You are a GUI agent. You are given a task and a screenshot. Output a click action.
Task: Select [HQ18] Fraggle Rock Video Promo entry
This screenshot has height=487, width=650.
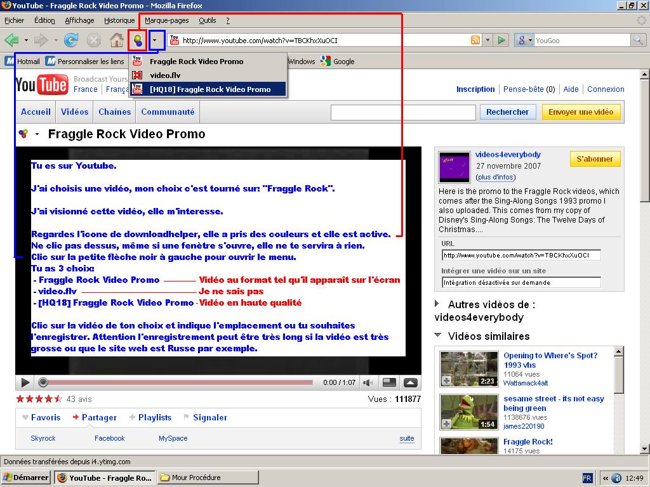click(209, 89)
